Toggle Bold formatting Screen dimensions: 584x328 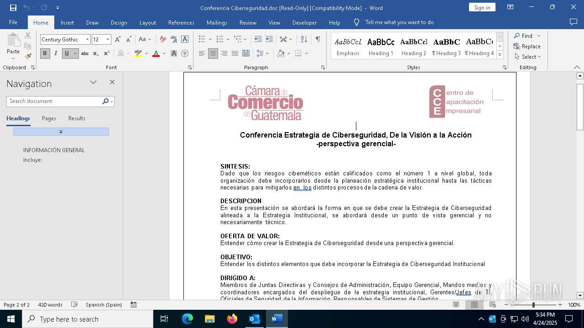tap(45, 54)
